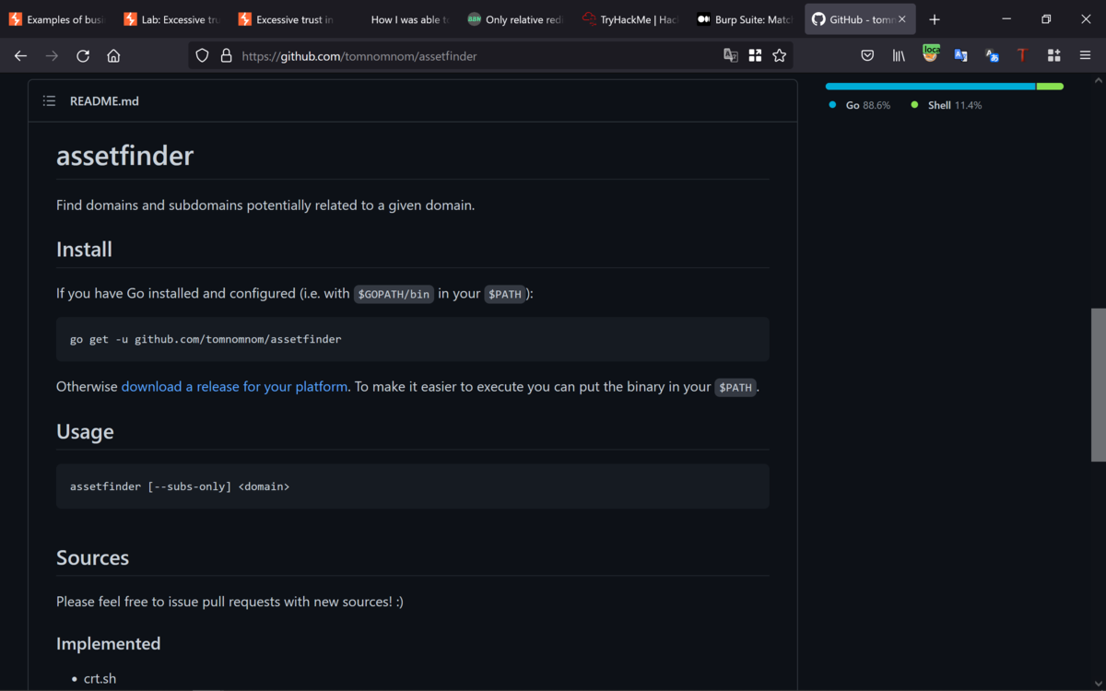Open the Firefox hamburger menu
Screen dimensions: 1106x691
(1085, 55)
